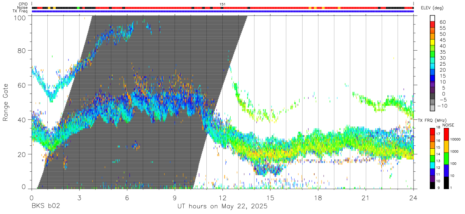Click the 55 label on the ELEV colorbar
Viewport: 465px width, 214px height.
coord(442,28)
